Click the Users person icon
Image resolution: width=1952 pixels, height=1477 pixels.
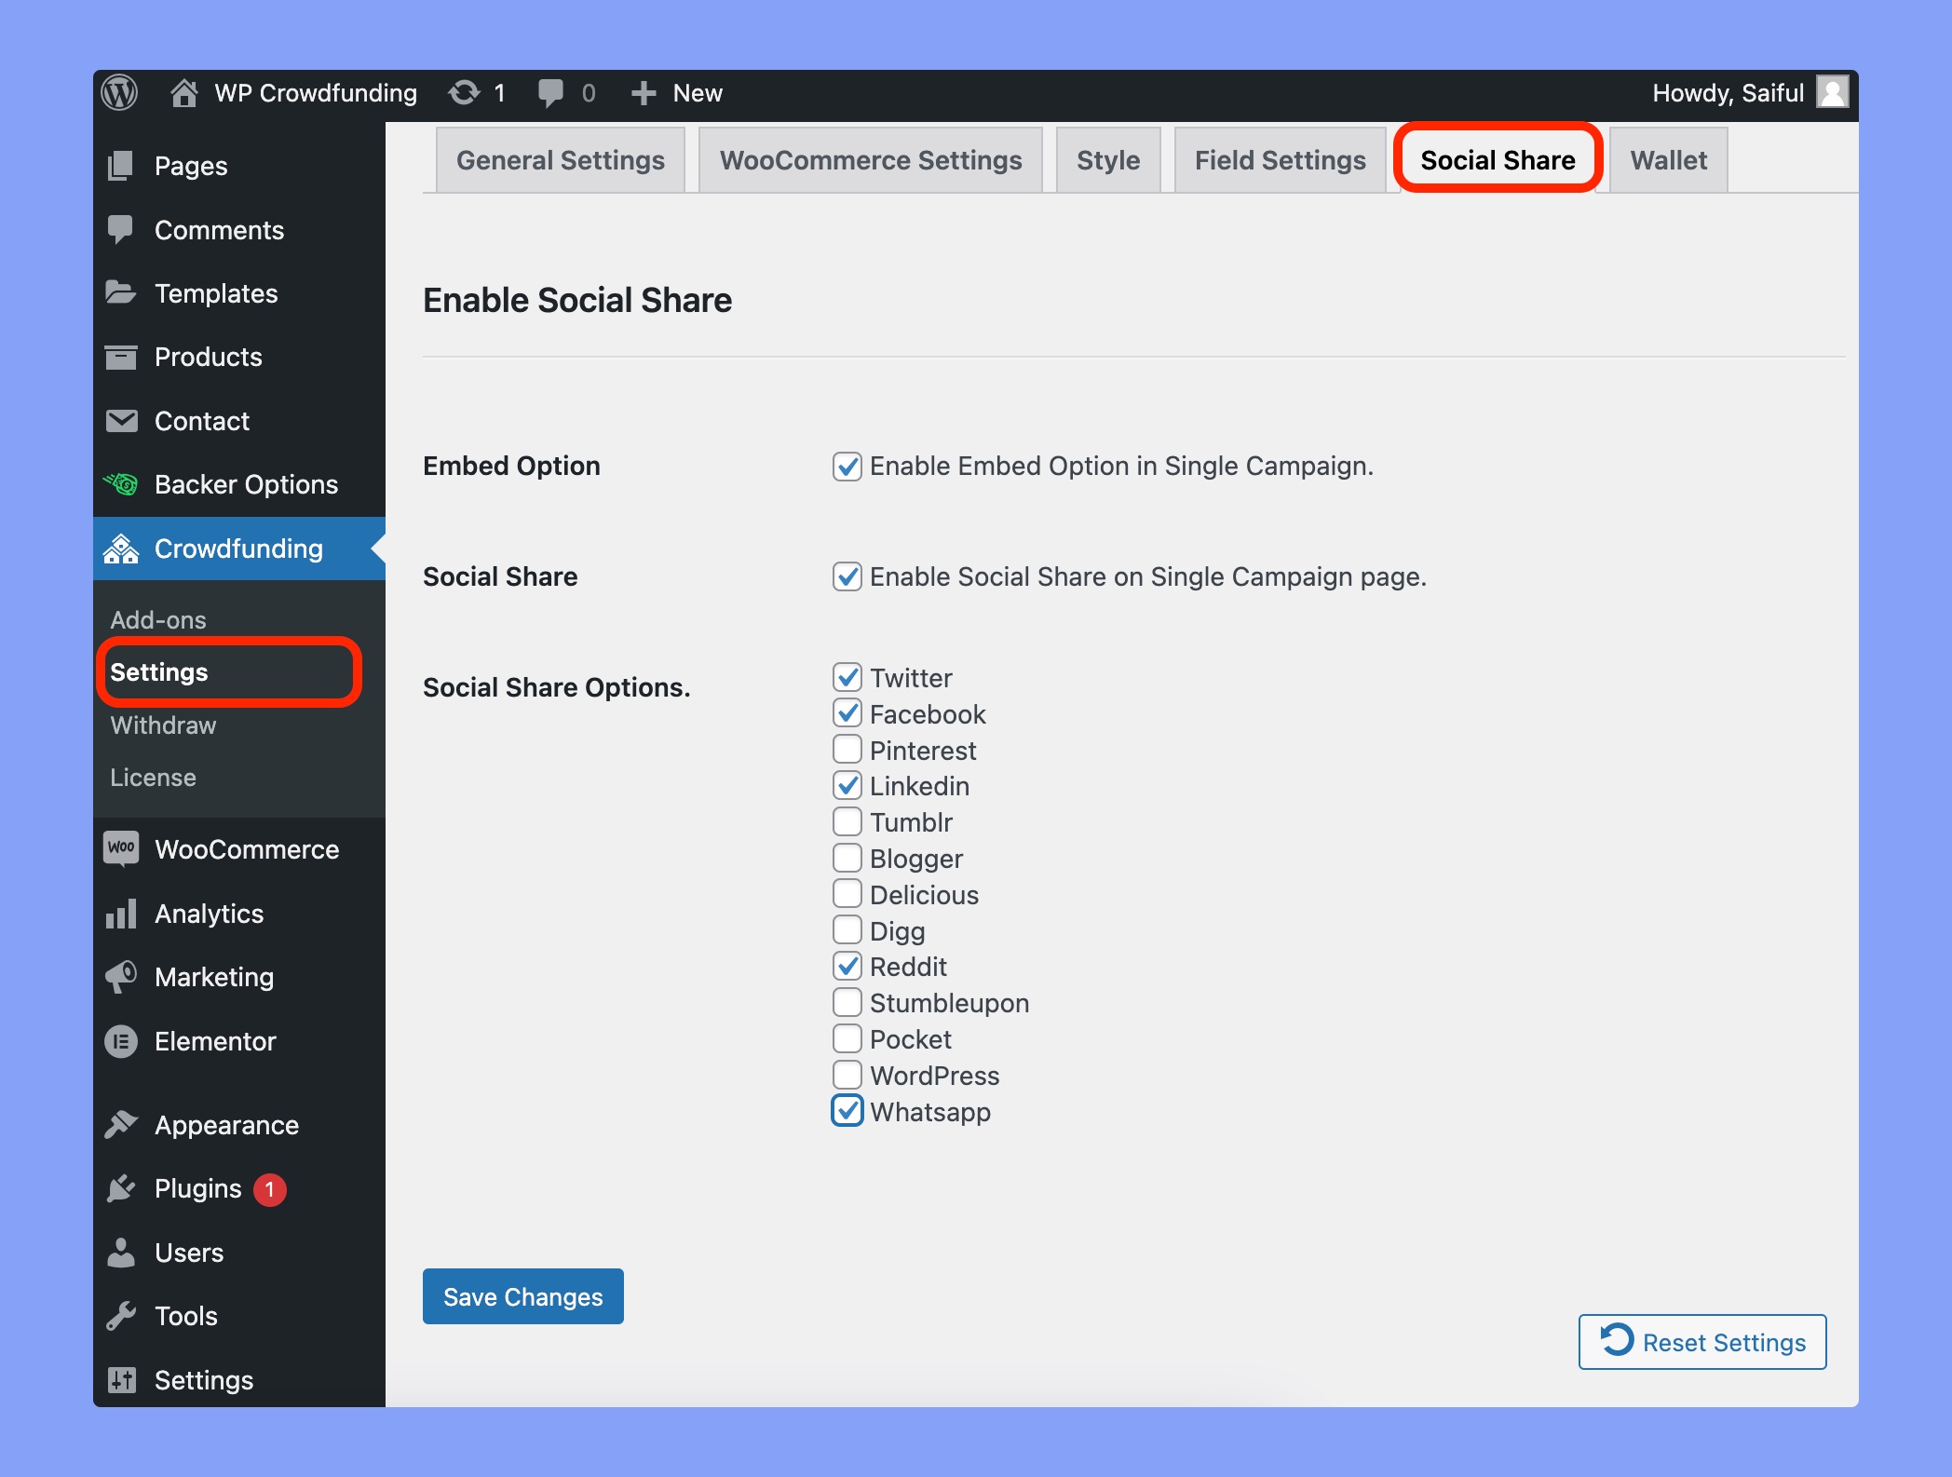point(121,1253)
